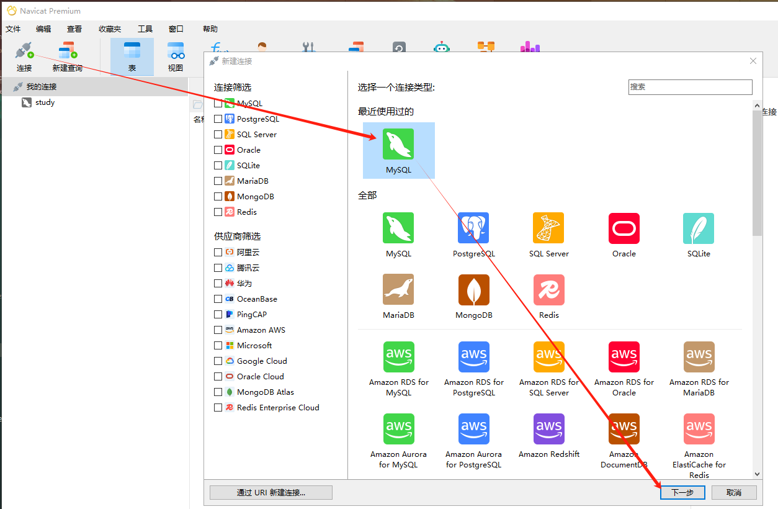Click 通过 URI 新建连接 button
Image resolution: width=778 pixels, height=509 pixels.
tap(271, 492)
